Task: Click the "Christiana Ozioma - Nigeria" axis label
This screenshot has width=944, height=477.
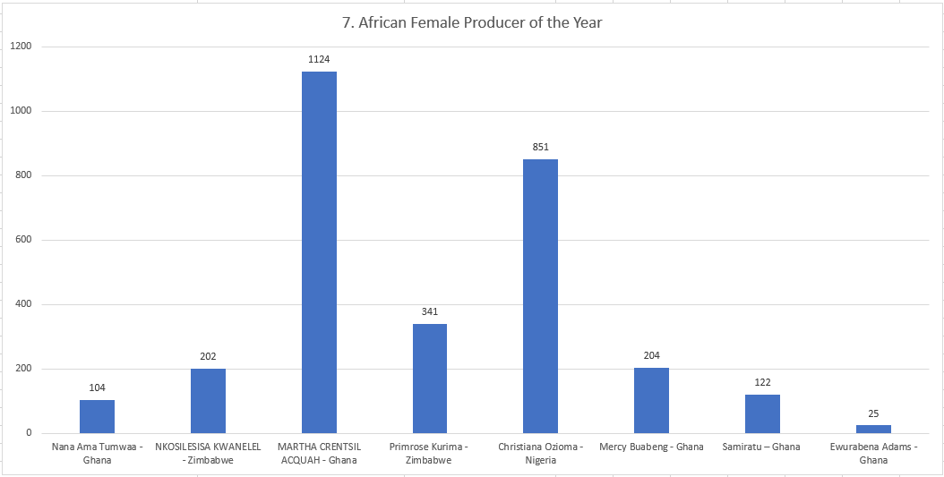Action: point(540,453)
